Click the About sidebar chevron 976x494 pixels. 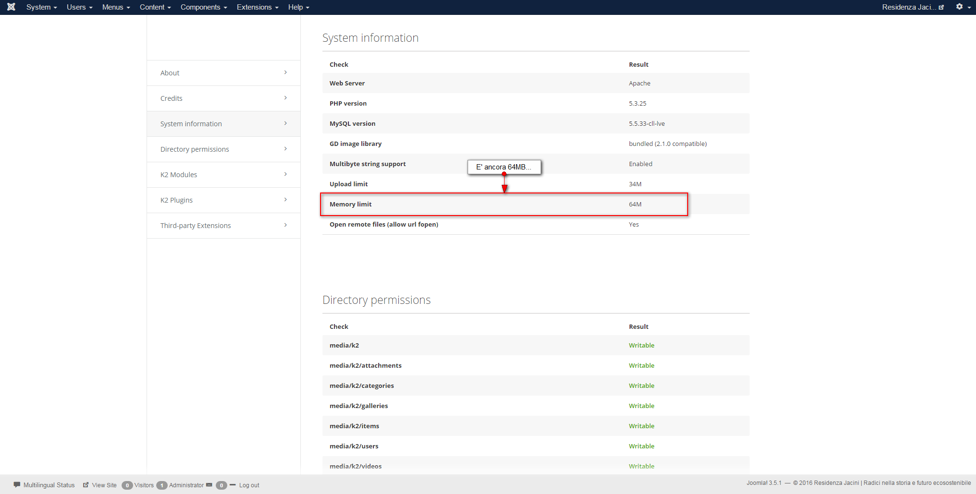285,72
